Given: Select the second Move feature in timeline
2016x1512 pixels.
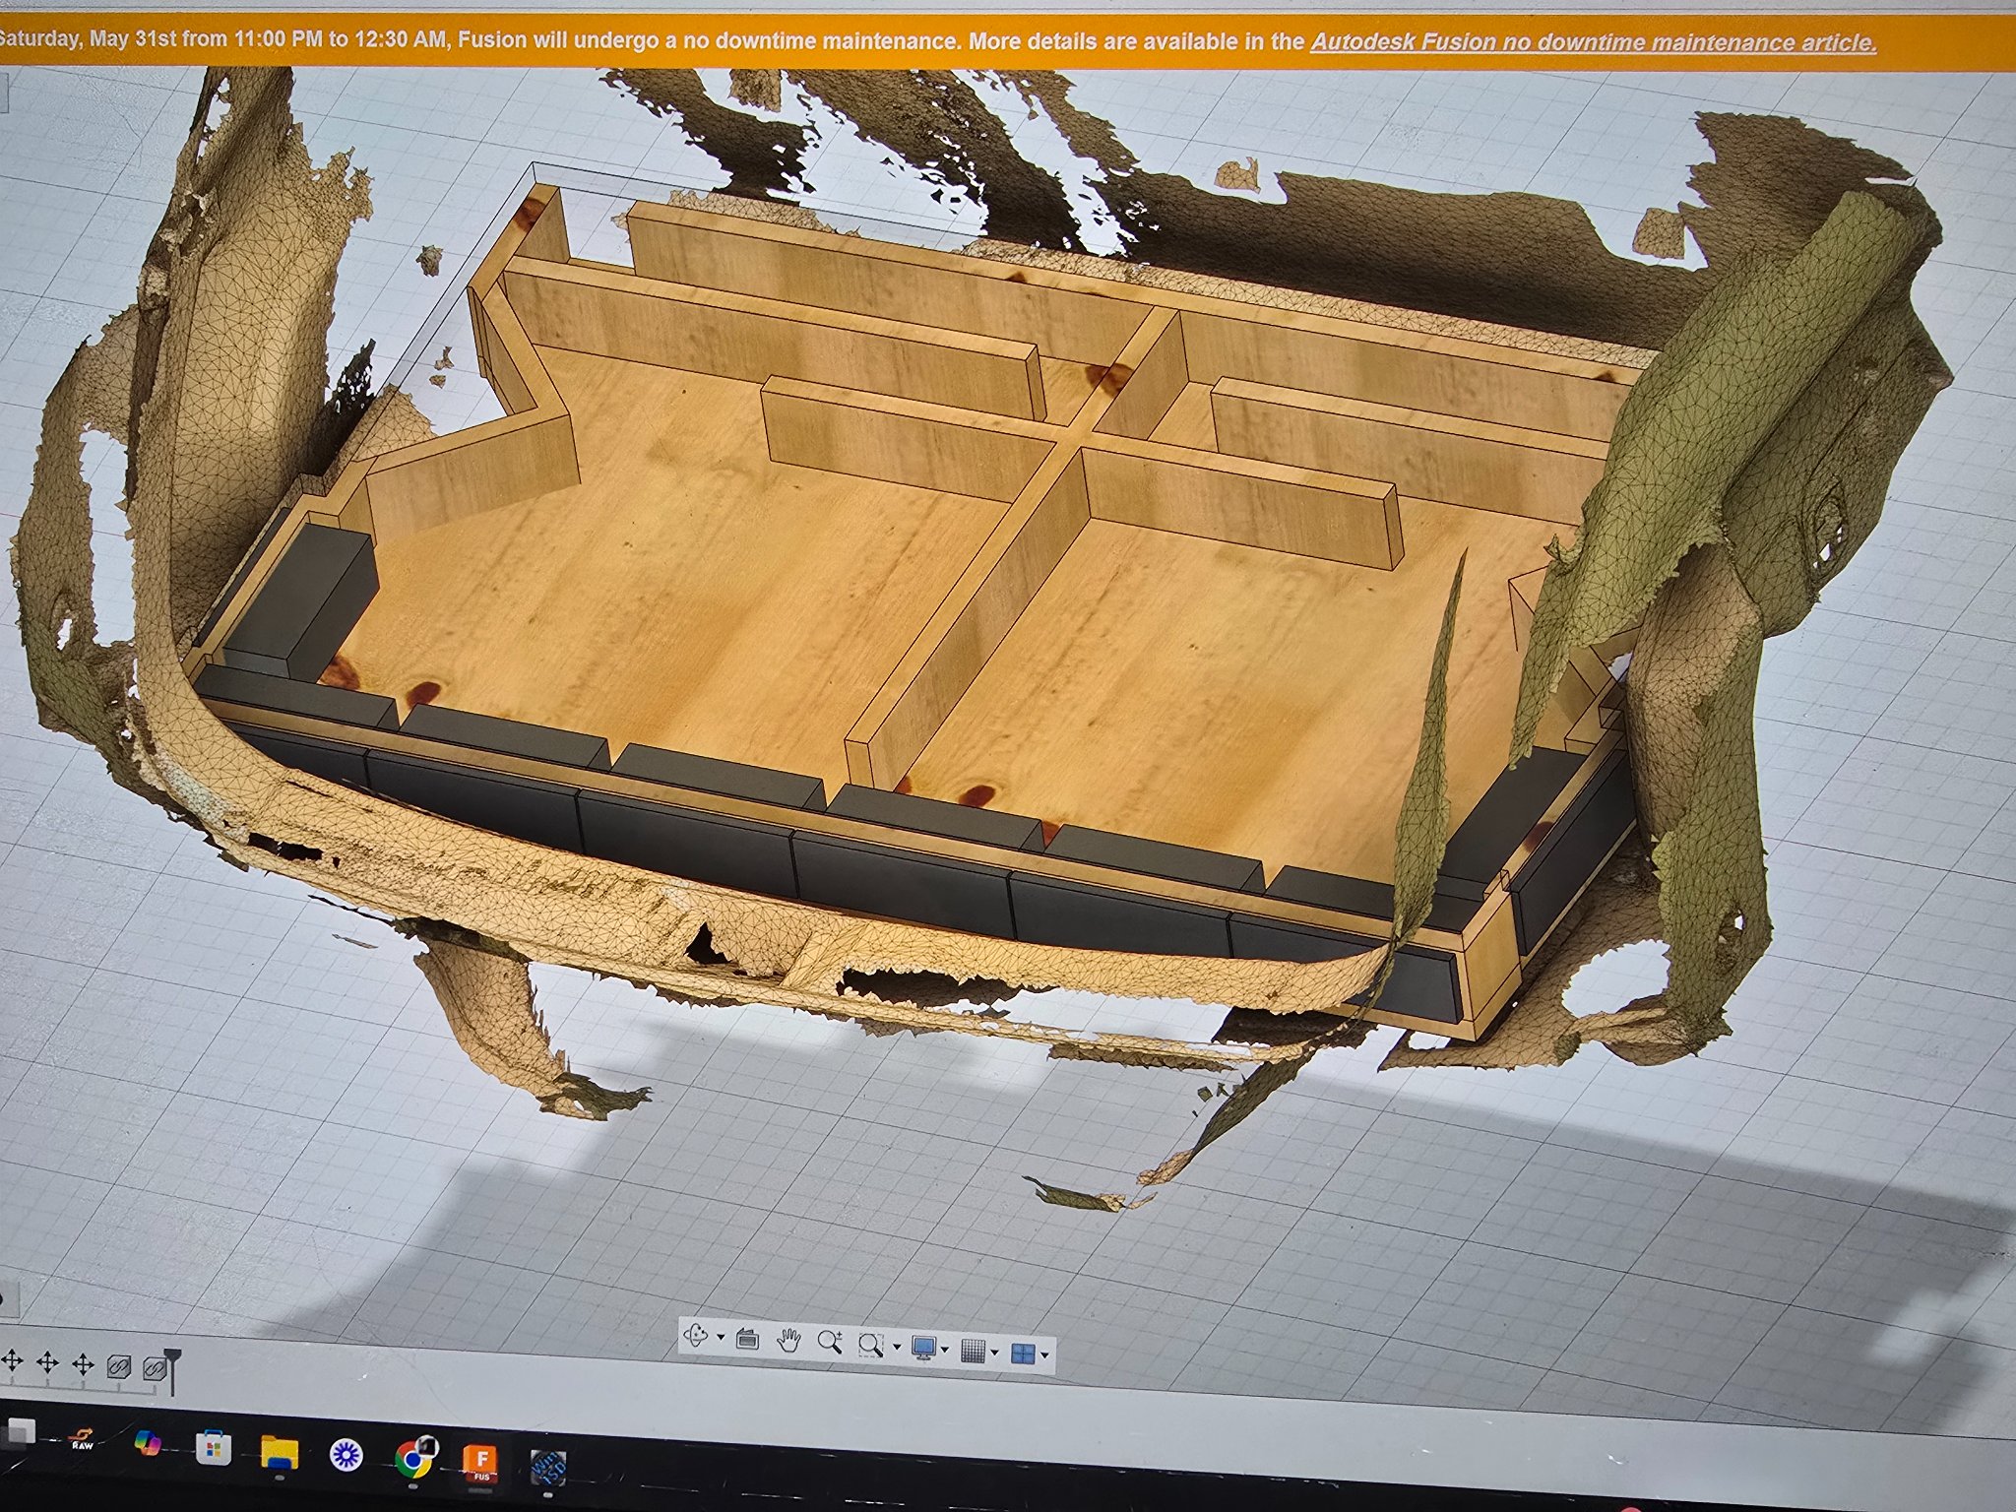Looking at the screenshot, I should click(x=47, y=1363).
